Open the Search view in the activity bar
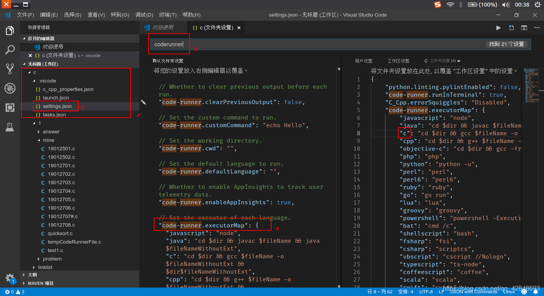Viewport: 544px width, 296px height. click(x=10, y=49)
